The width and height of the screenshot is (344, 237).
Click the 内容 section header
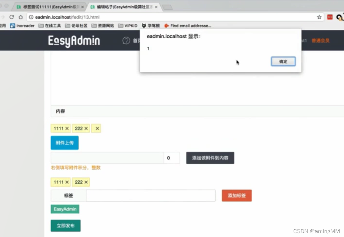click(x=60, y=111)
